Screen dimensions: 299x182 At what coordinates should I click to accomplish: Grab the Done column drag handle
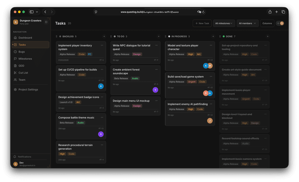[220, 36]
